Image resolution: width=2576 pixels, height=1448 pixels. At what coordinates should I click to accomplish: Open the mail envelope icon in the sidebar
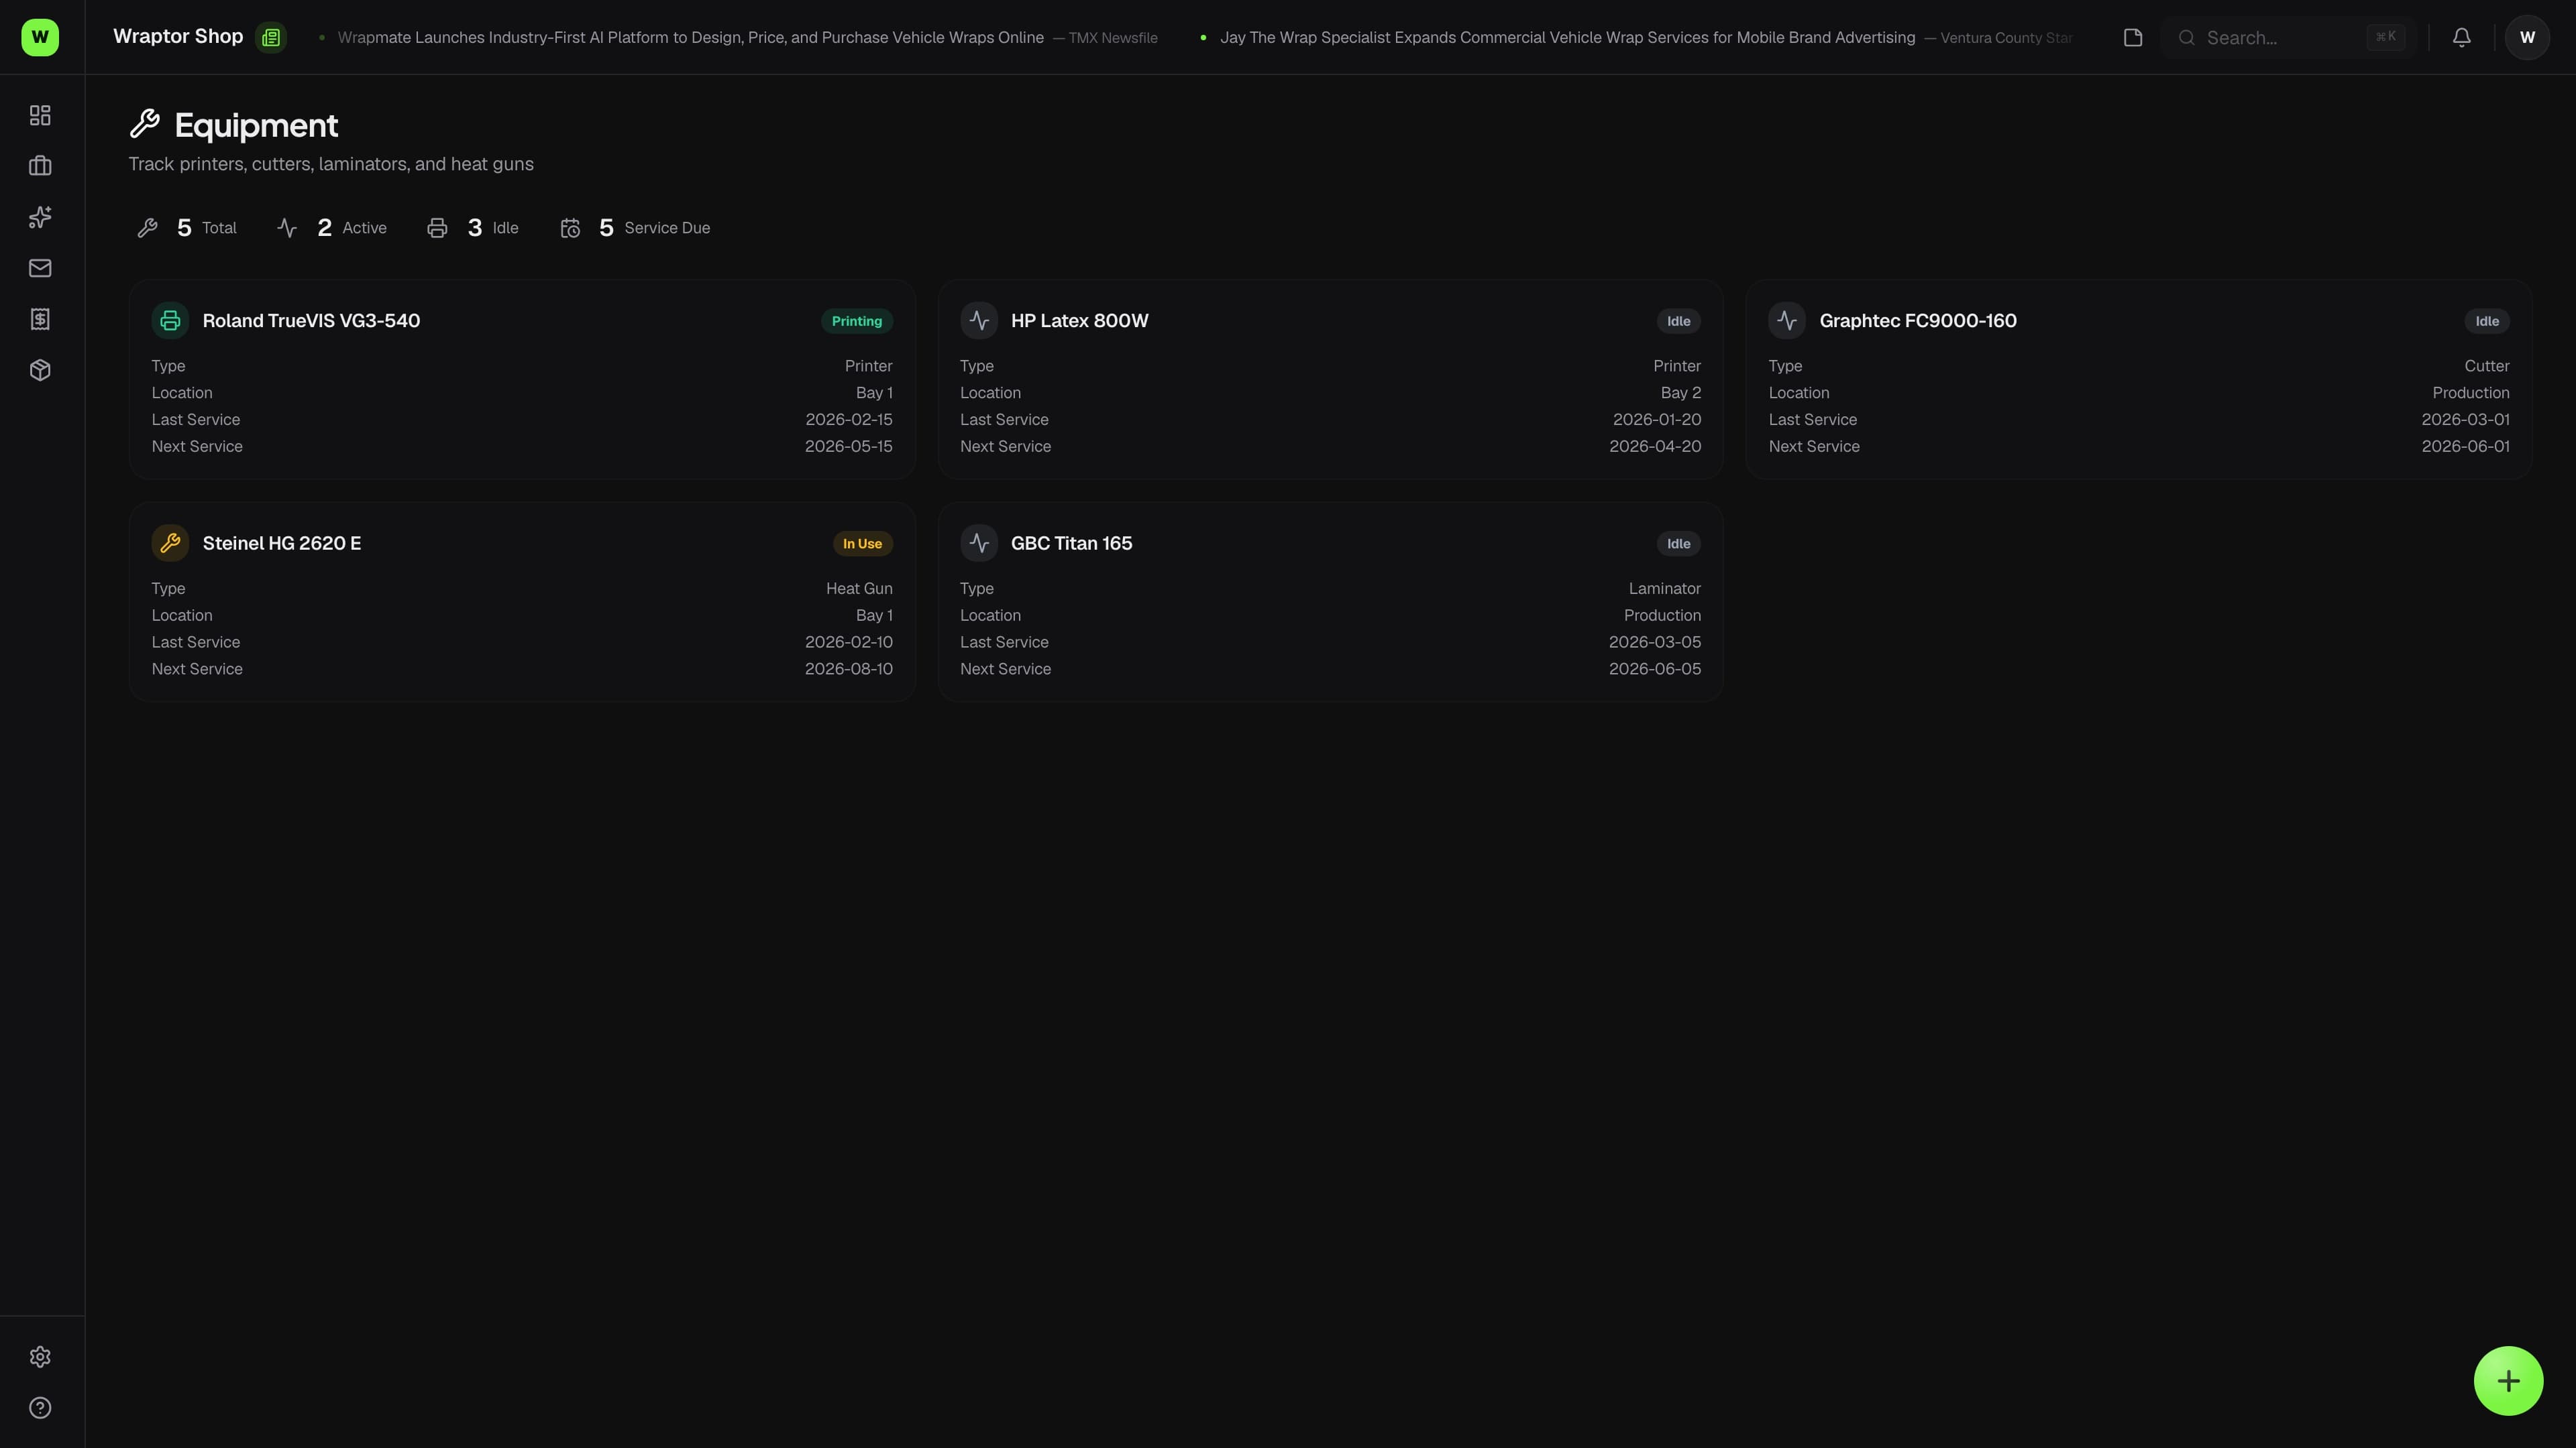coord(40,268)
